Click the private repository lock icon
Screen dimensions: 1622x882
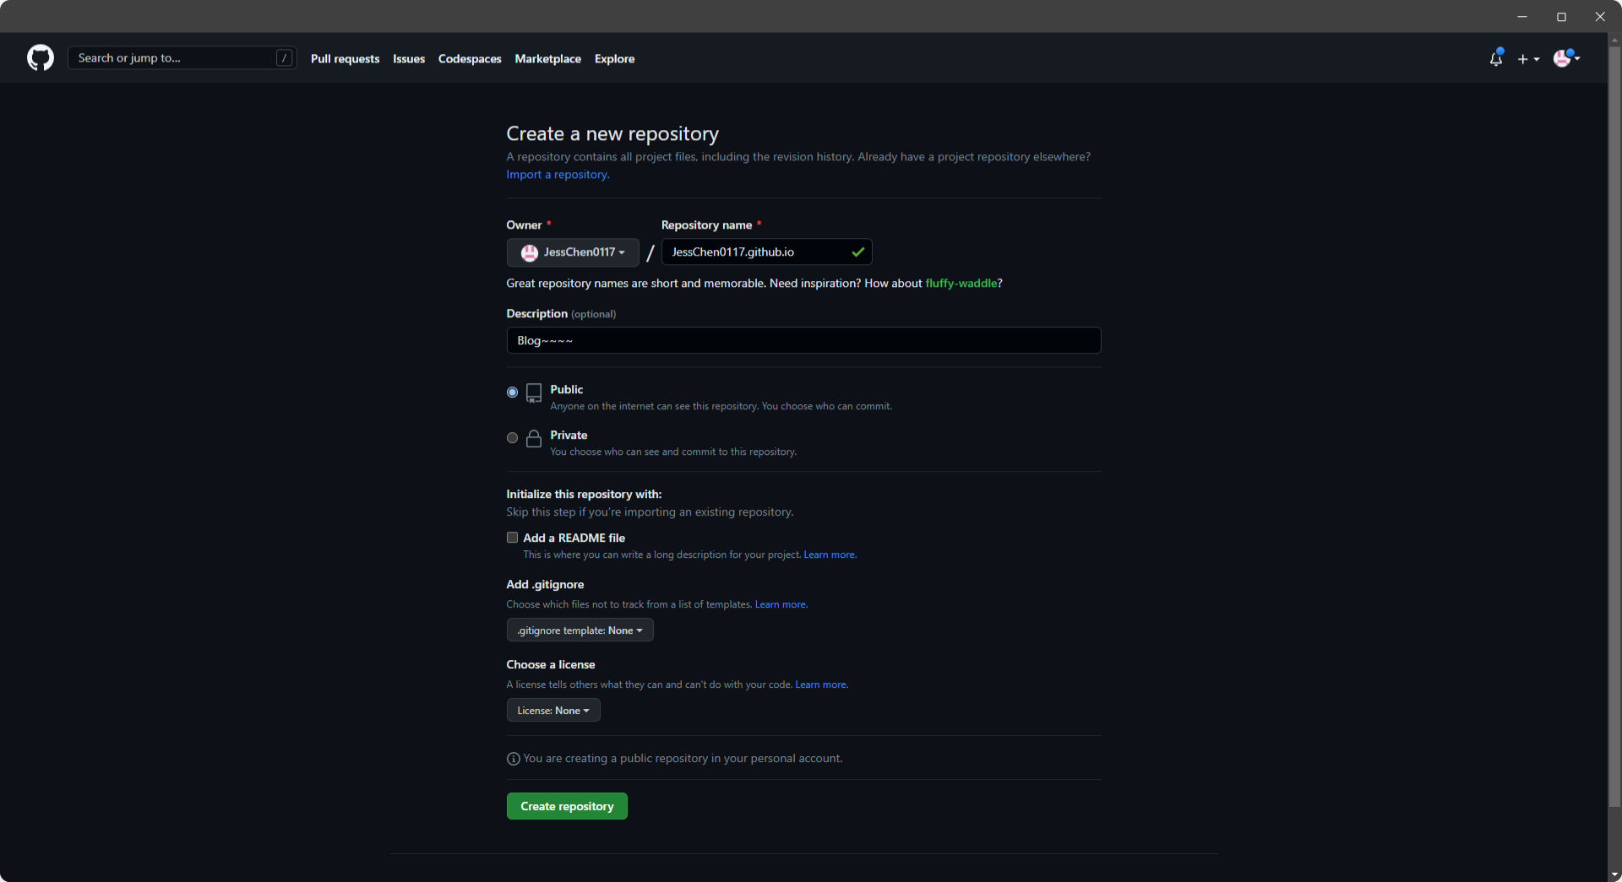(x=534, y=438)
